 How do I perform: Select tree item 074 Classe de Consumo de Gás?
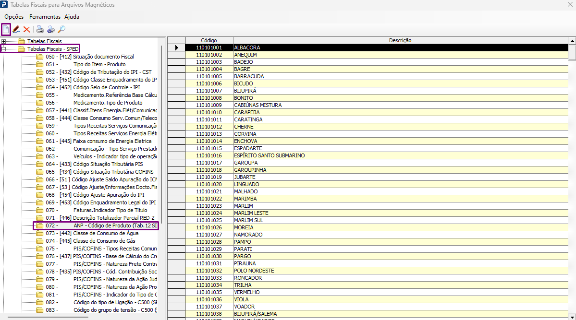pos(90,241)
